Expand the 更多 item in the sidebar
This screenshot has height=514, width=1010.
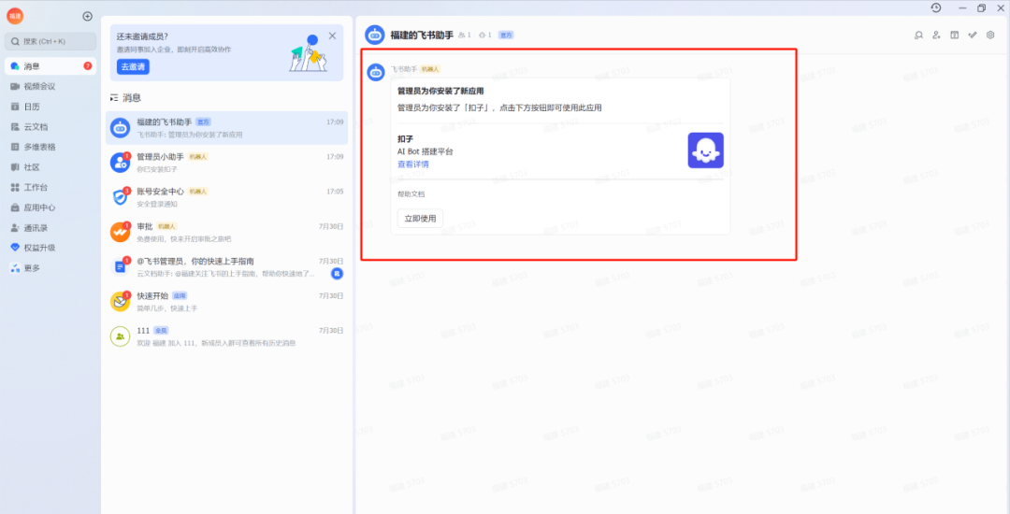31,268
